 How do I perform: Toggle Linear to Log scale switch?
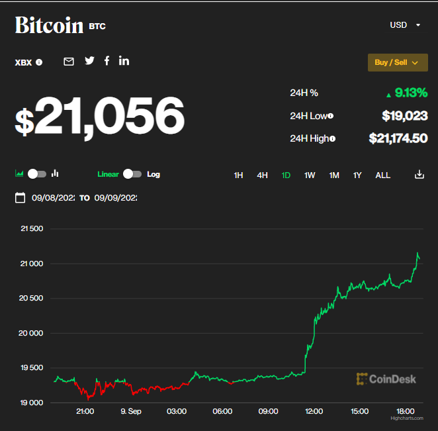132,174
